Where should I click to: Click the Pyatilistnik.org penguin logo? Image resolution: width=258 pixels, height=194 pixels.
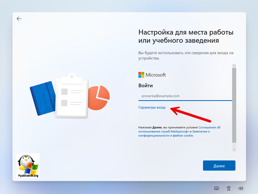click(x=28, y=165)
